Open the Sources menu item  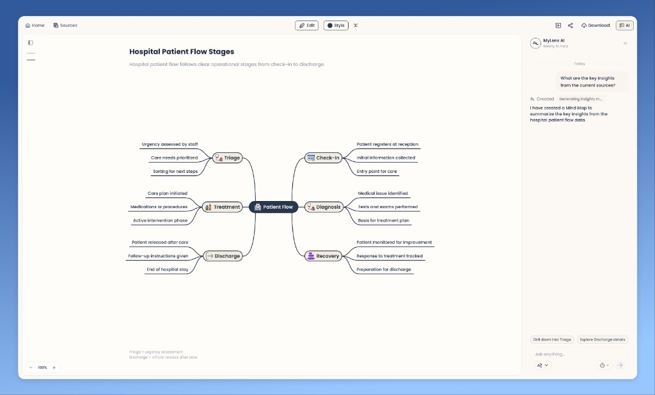64,25
